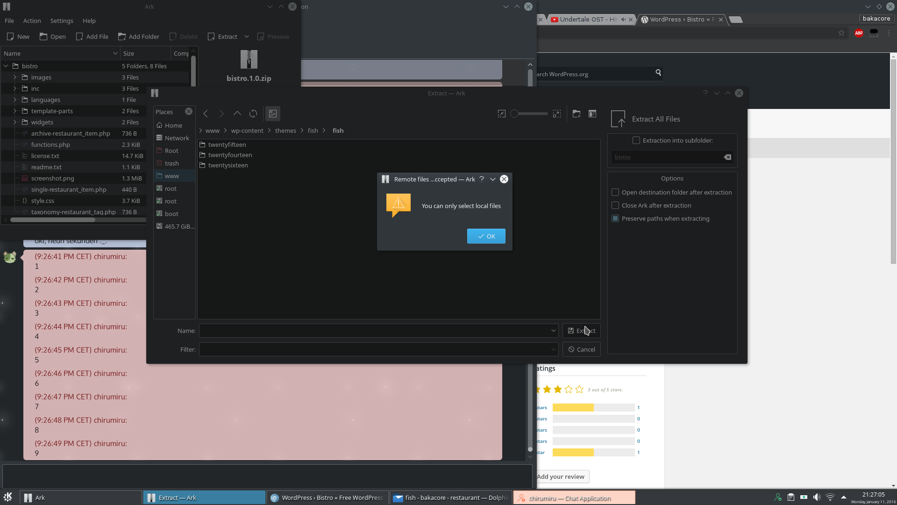The height and width of the screenshot is (505, 897).
Task: Click New in Ark toolbar
Action: coord(18,36)
